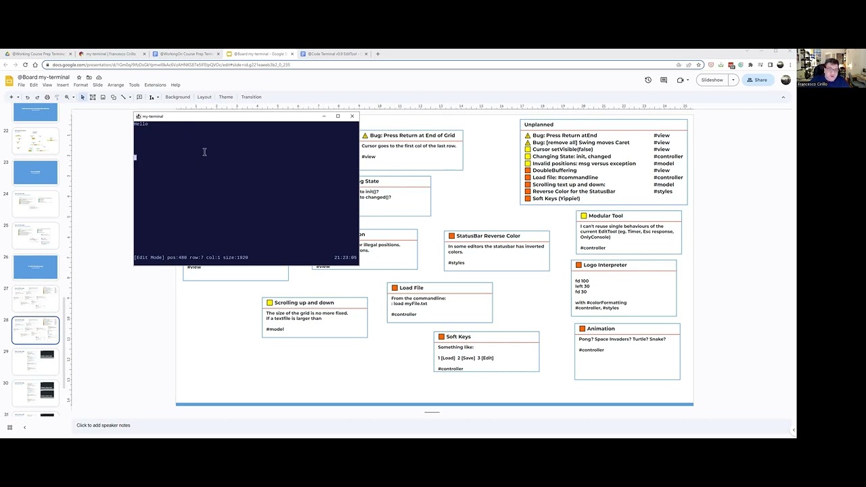
Task: Click the zoom magnifier tool
Action: pyautogui.click(x=67, y=97)
